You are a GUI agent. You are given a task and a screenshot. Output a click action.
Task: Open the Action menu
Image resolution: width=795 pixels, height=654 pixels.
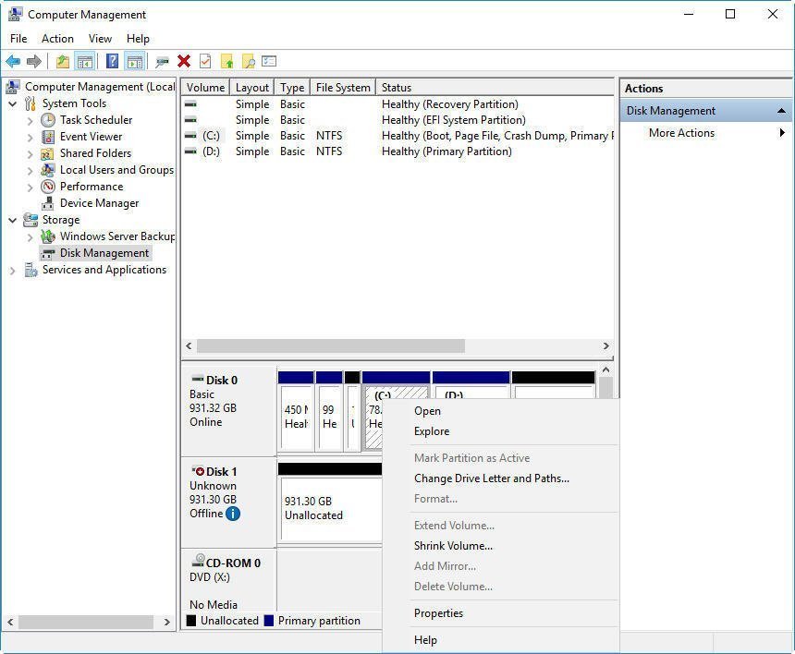tap(57, 39)
